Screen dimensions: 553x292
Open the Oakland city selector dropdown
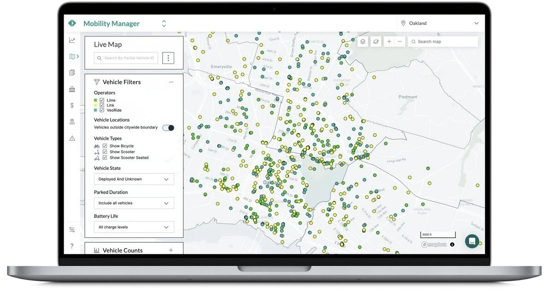[x=441, y=23]
